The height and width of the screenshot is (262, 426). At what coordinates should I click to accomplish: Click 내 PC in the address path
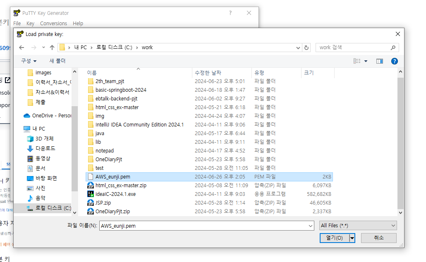(80, 48)
